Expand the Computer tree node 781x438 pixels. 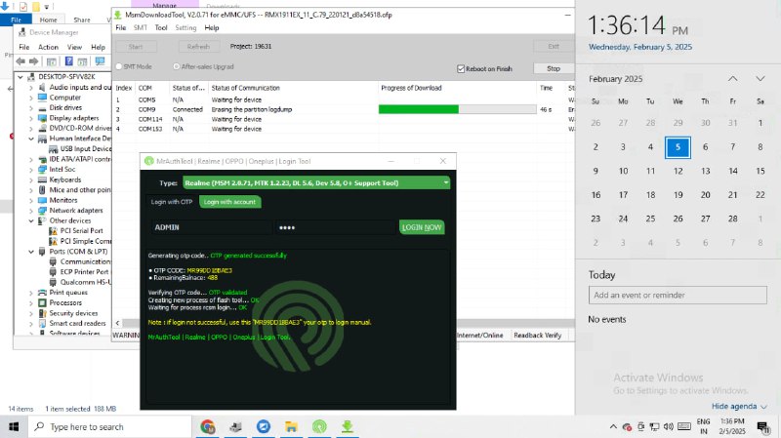point(31,98)
